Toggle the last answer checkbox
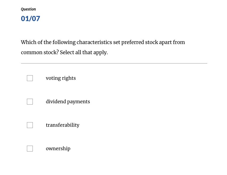The height and width of the screenshot is (175, 227). [30, 148]
